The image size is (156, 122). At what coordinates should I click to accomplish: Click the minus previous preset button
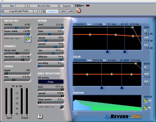click(35, 11)
